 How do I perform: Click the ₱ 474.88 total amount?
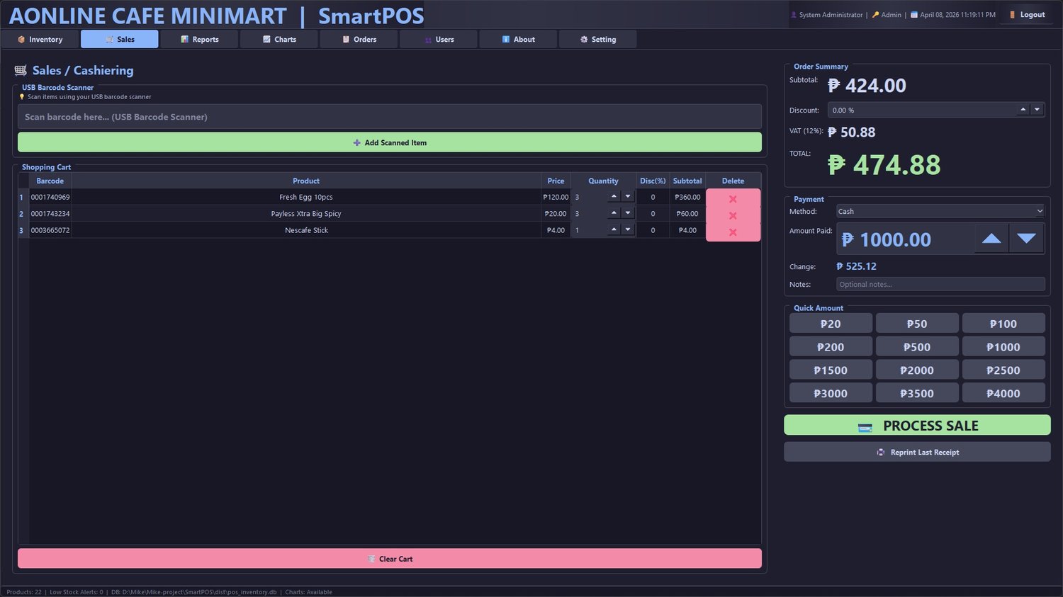884,165
